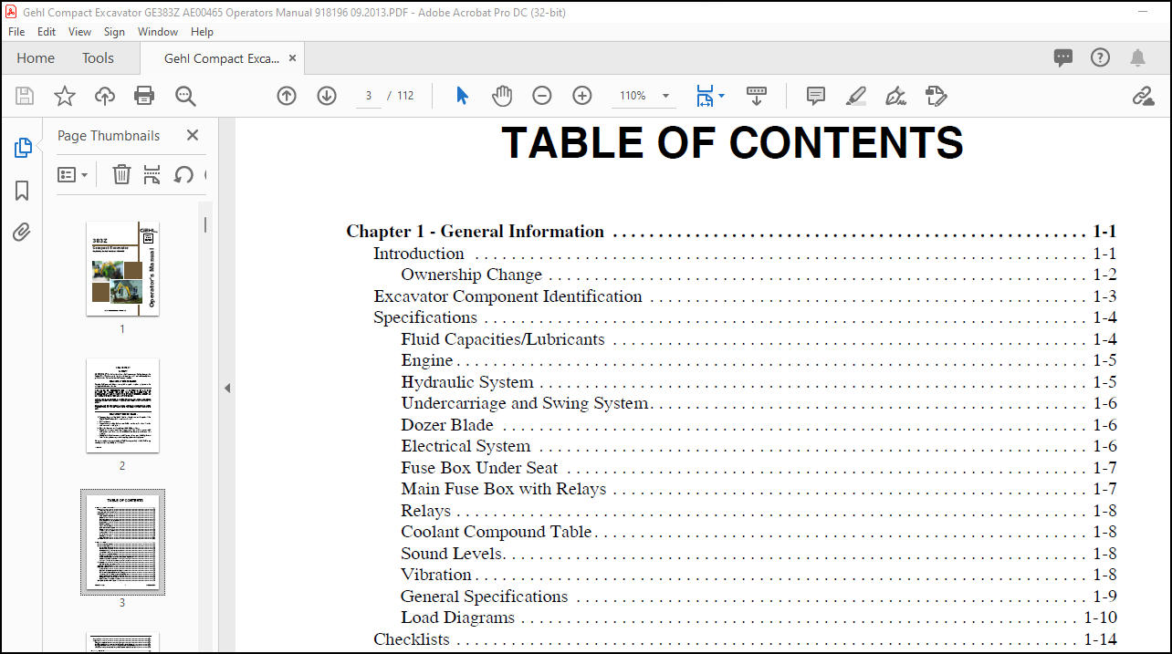Screen dimensions: 1172x654
Task: Click the 'Ownership Change' contents entry
Action: 471,275
